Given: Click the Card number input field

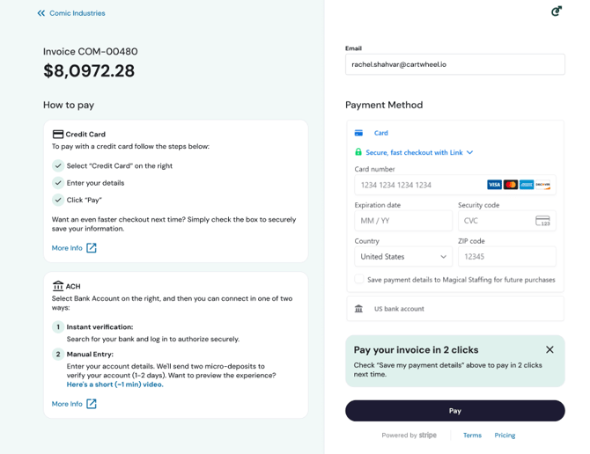Looking at the screenshot, I should [x=419, y=185].
